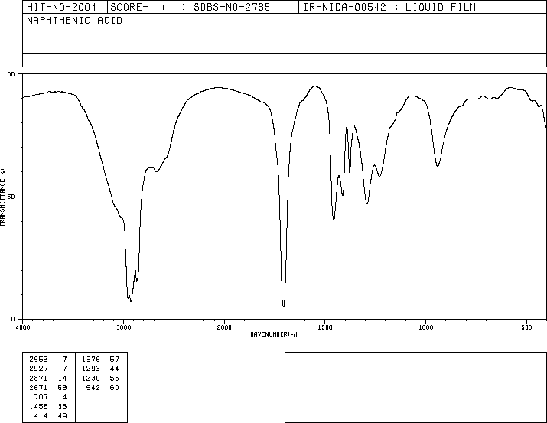
Task: Select the transmittance value 4 beside 1707
Action: [64, 397]
